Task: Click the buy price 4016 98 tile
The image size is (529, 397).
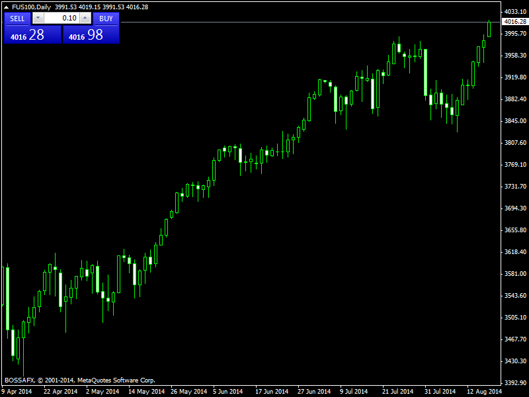Action: (x=91, y=35)
